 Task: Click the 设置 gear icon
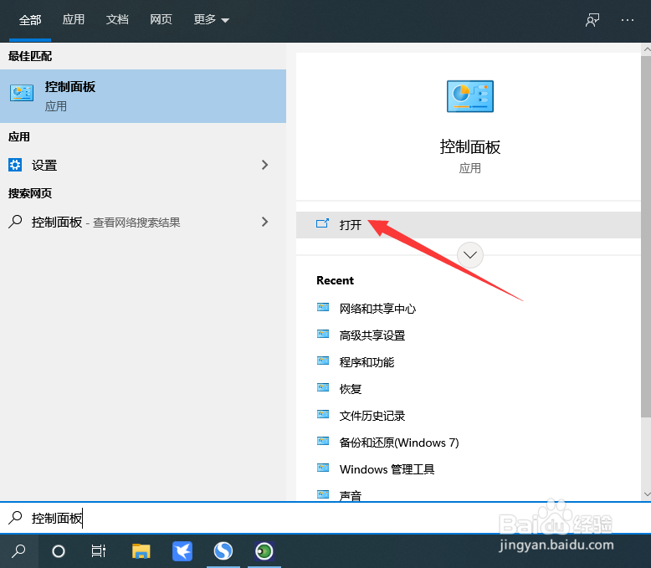coord(15,165)
